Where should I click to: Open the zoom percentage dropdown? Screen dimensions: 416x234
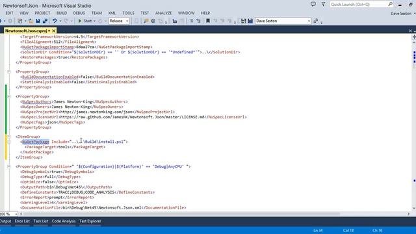pyautogui.click(x=16, y=214)
